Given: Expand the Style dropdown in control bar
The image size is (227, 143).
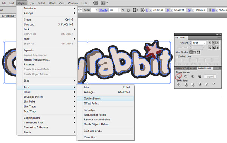Looking at the screenshot, I should tap(96, 10).
